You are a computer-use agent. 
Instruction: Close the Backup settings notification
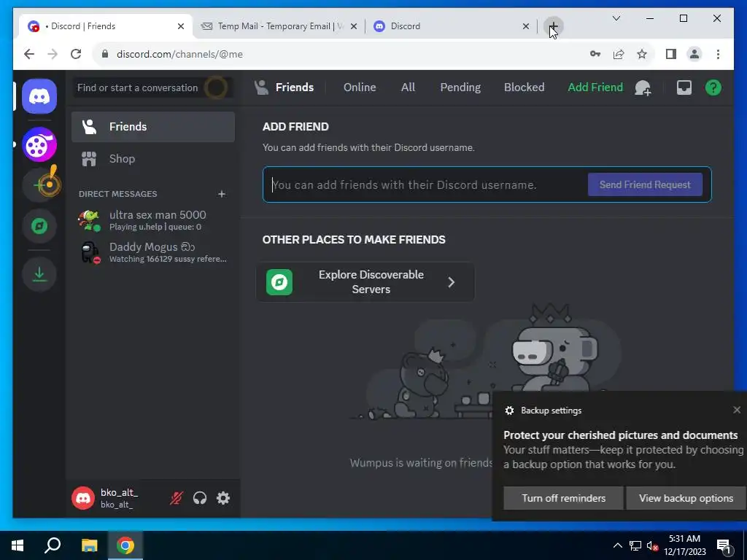[x=737, y=410]
